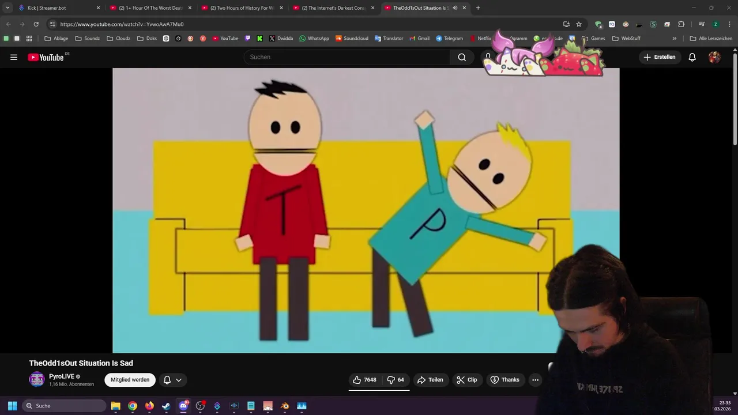Click the YouTube logo
738x415 pixels.
[46, 57]
